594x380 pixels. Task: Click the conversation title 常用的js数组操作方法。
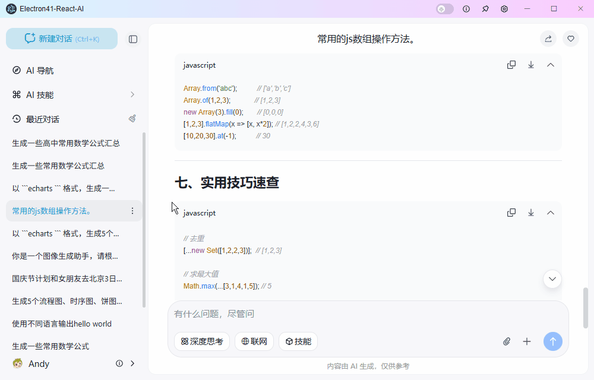click(366, 39)
